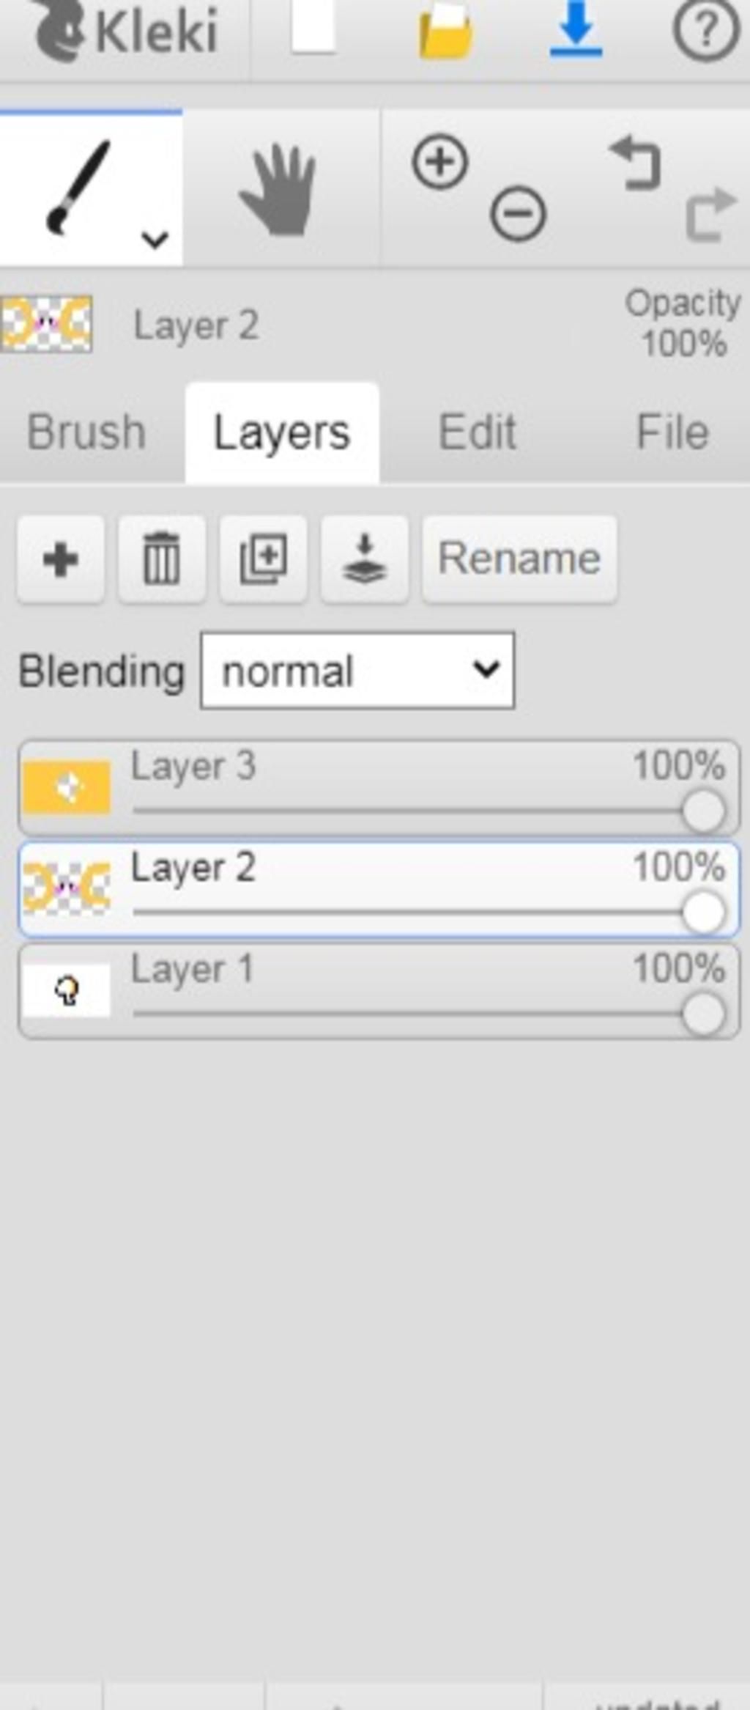Image resolution: width=750 pixels, height=1710 pixels.
Task: Select the Hand pan tool
Action: [x=278, y=190]
